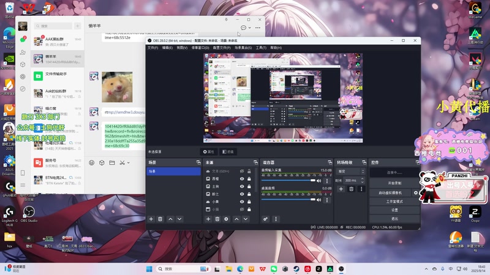490x275 pixels.
Task: Open WeChat hamburger menu at sidebar bottom
Action: (x=23, y=185)
